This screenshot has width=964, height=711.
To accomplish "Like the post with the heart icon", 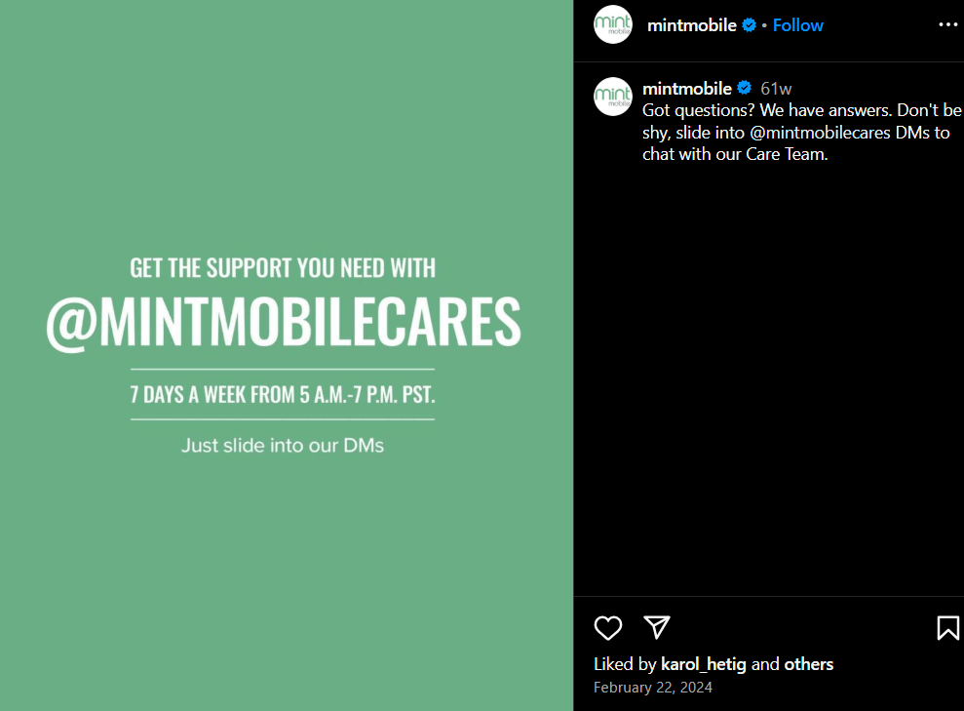I will point(608,628).
